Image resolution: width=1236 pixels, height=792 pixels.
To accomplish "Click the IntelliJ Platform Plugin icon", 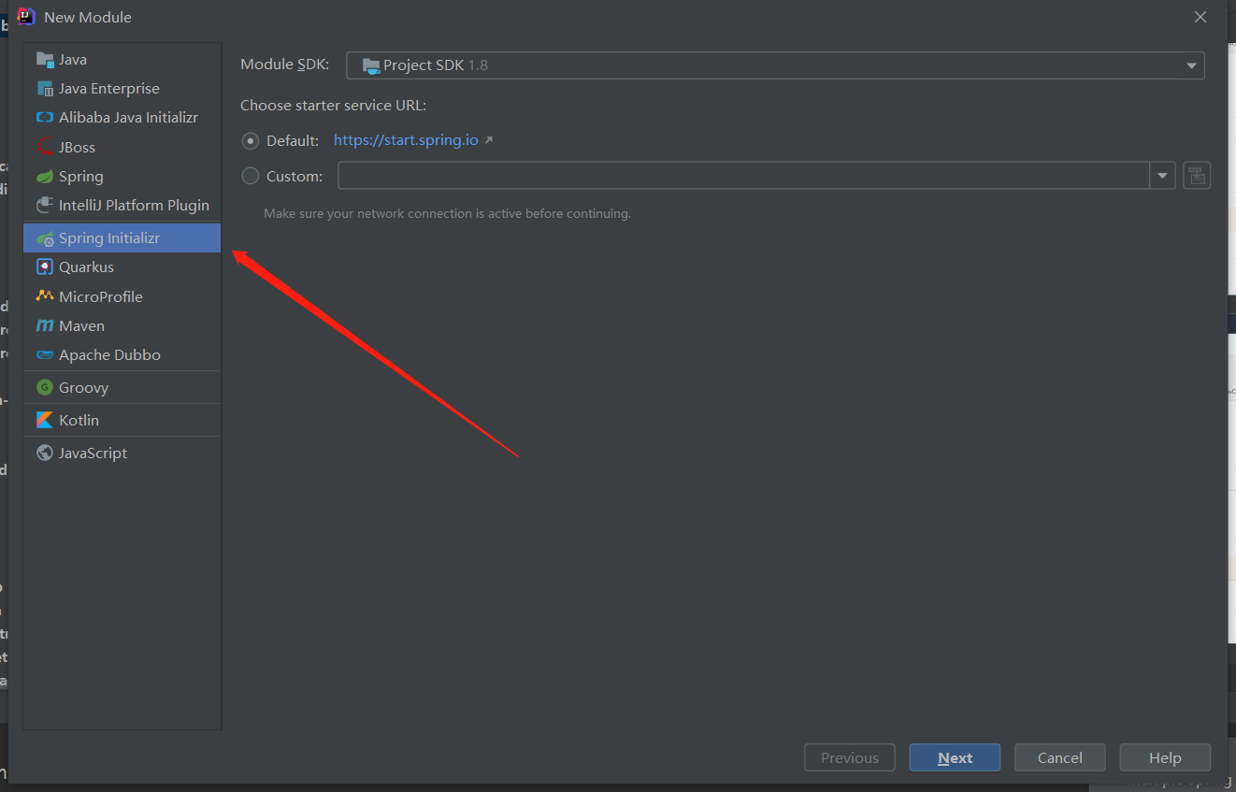I will coord(45,206).
